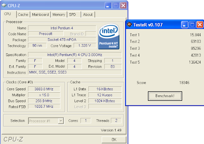Click the Family value field
Image resolution: width=204 pixels, height=144 pixels.
35,61
